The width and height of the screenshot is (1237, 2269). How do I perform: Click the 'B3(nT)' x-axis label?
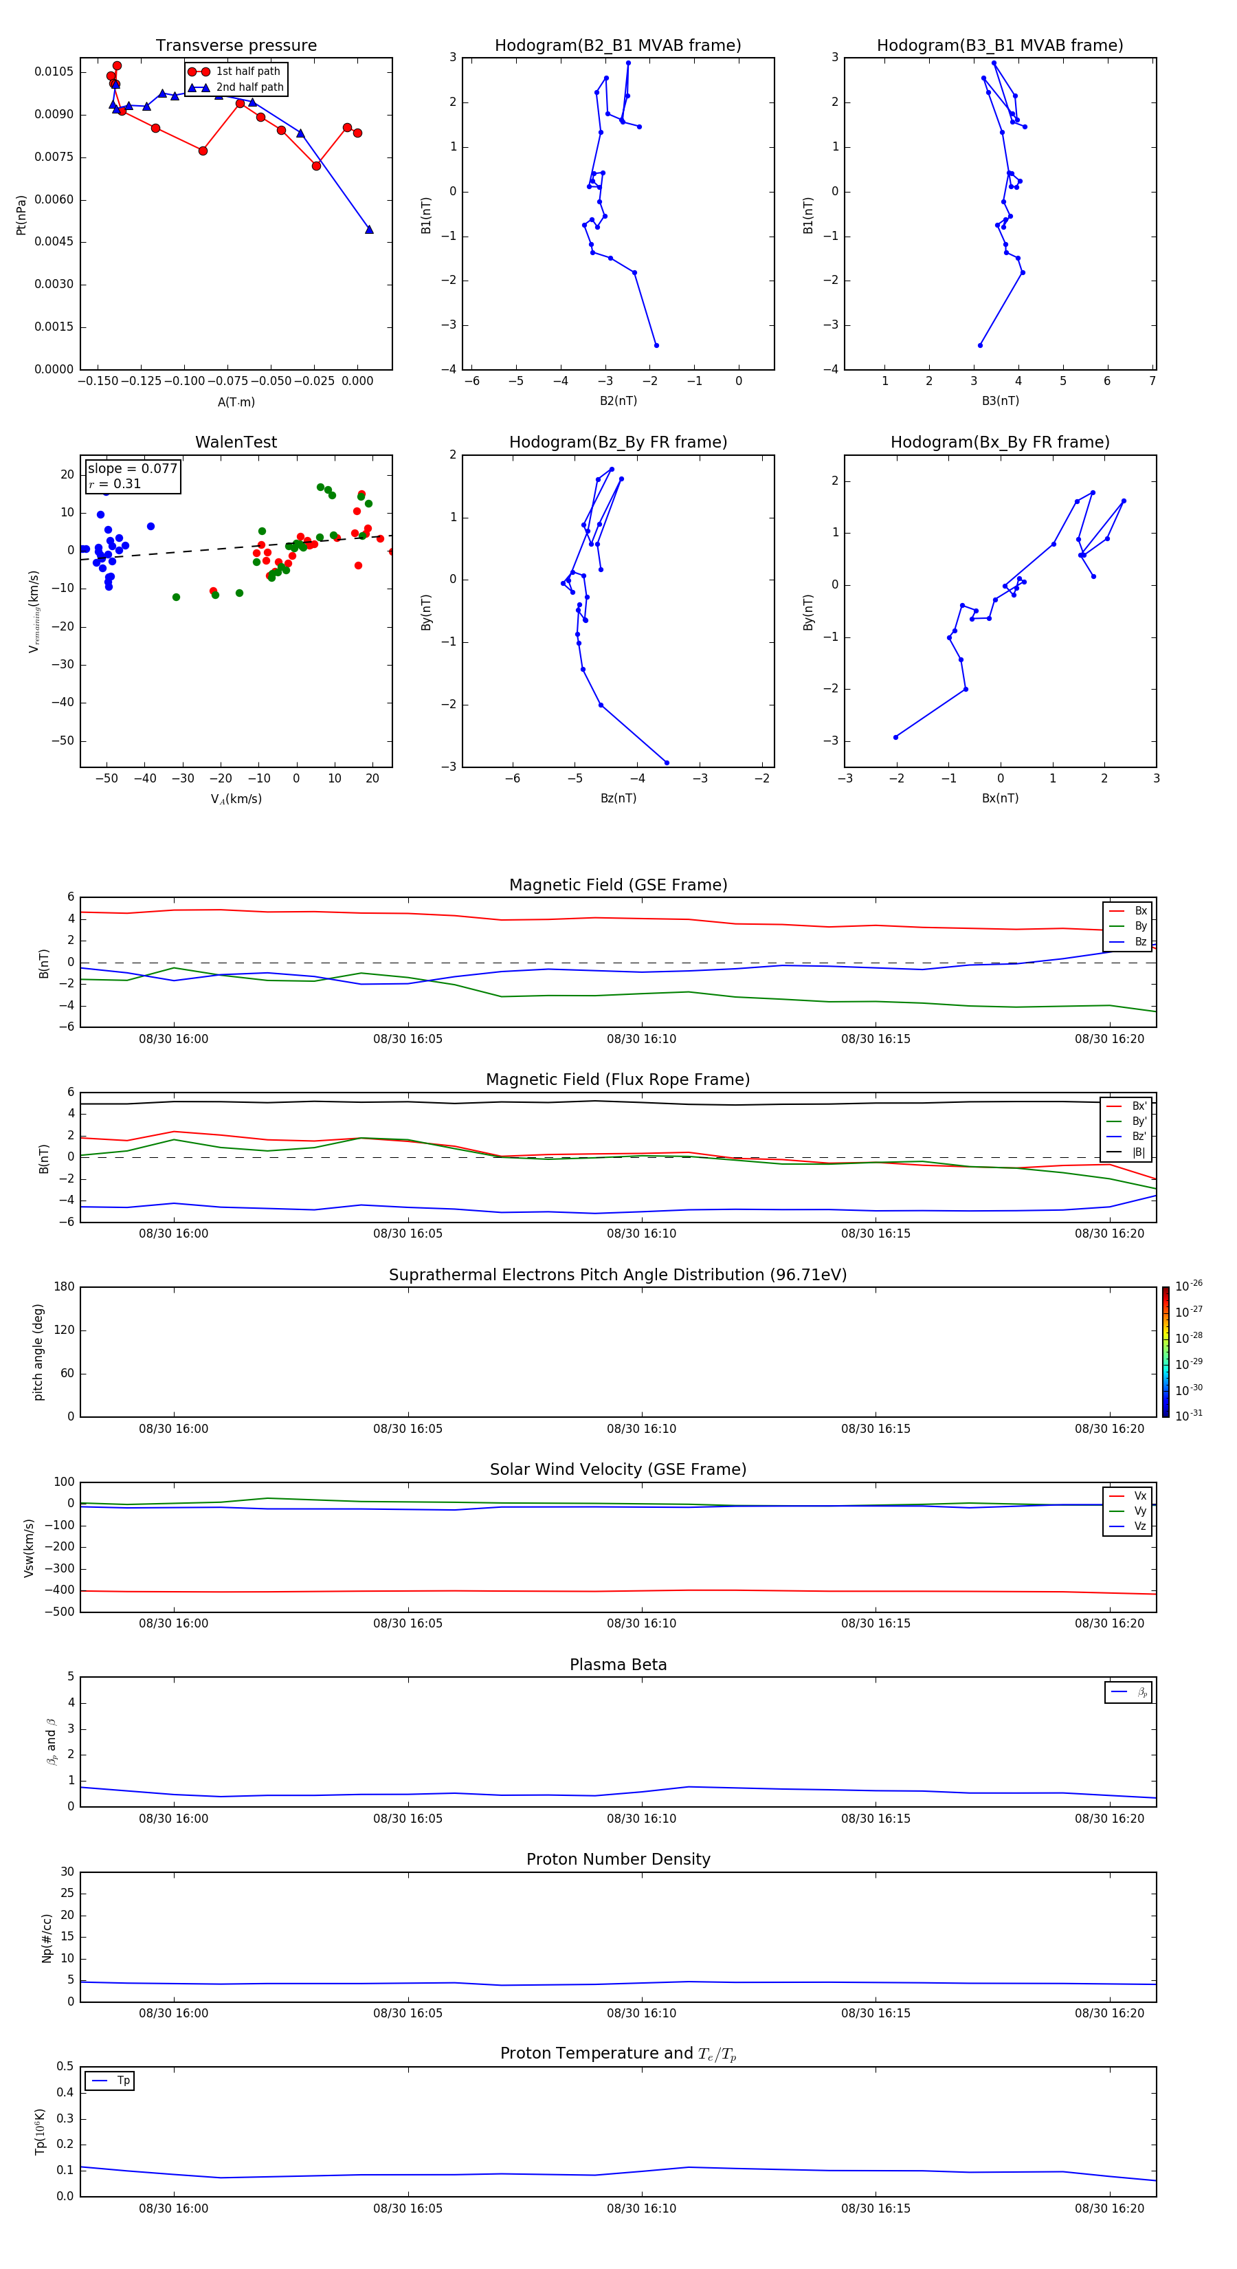(x=1000, y=401)
